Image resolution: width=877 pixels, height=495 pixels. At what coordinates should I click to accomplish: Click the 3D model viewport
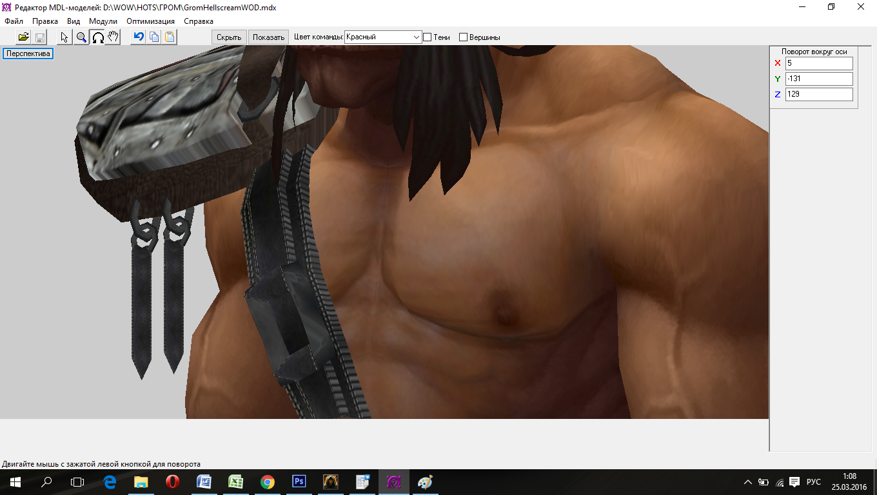point(384,232)
